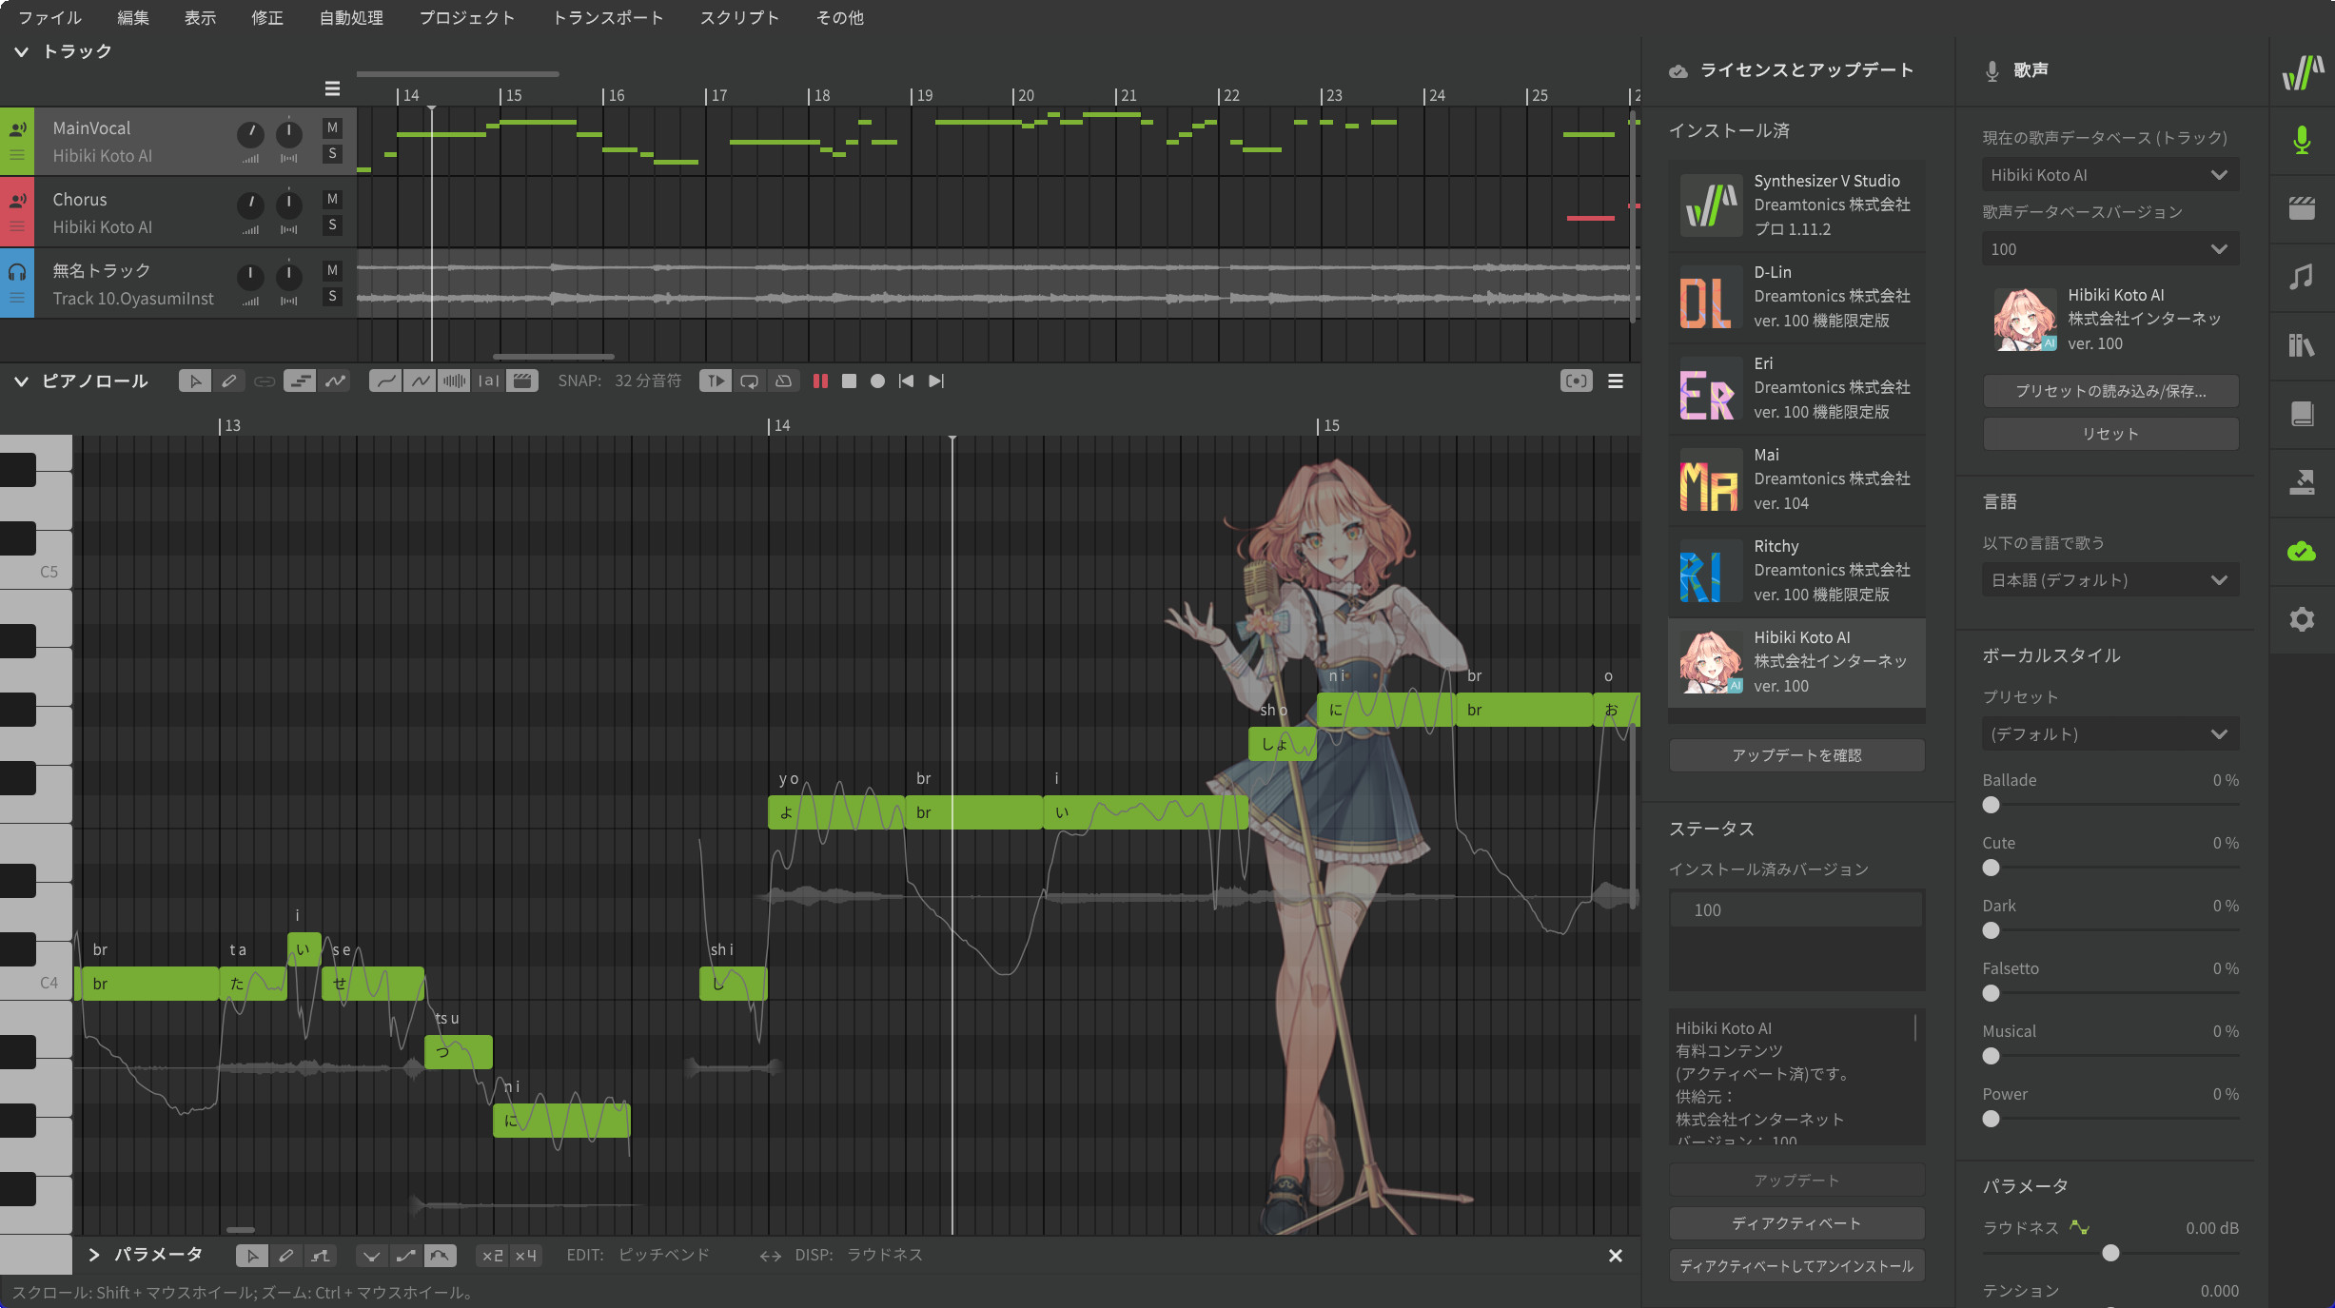Open the 編集 menu

point(133,17)
